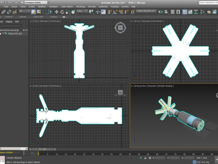Open the Animation menu
The image size is (218, 164).
pos(53,7)
